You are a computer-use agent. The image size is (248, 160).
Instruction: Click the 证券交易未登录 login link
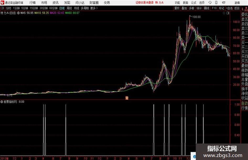[145, 3]
